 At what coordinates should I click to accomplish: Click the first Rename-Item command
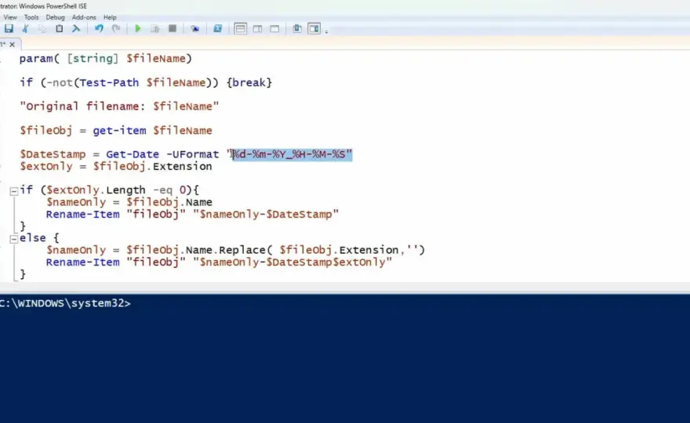[83, 214]
